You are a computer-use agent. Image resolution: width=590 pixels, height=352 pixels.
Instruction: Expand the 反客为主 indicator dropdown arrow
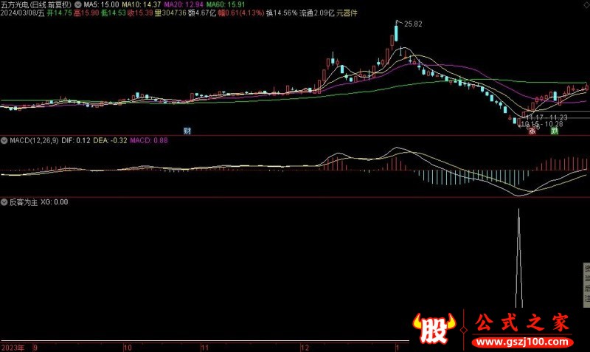click(4, 201)
